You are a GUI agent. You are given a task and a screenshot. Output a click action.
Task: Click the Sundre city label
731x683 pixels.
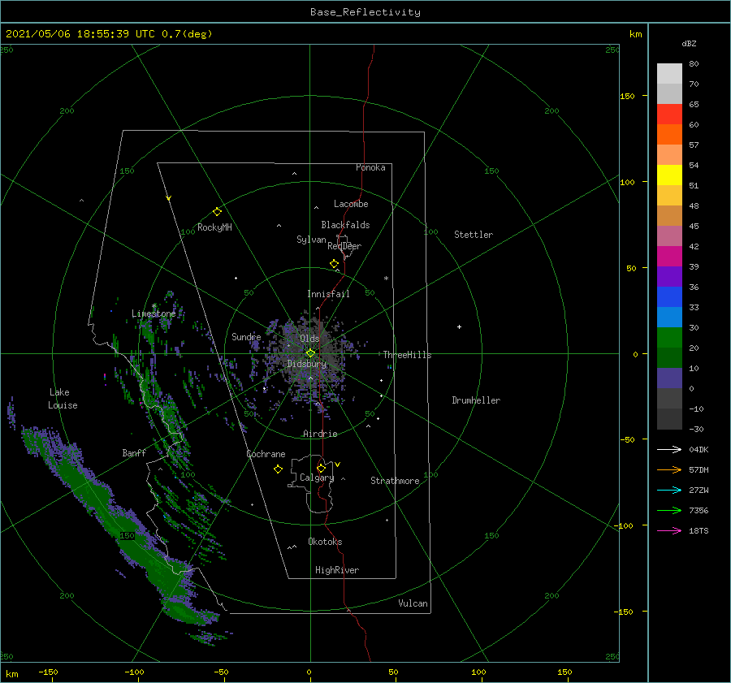click(x=246, y=337)
